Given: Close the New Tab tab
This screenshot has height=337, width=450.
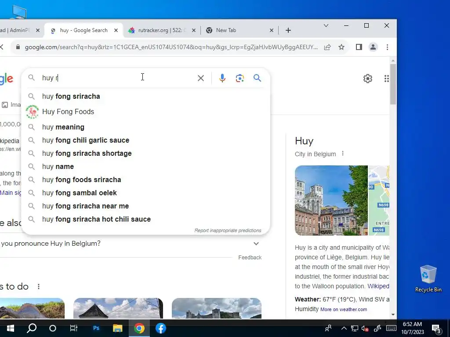Looking at the screenshot, I should click(x=272, y=30).
